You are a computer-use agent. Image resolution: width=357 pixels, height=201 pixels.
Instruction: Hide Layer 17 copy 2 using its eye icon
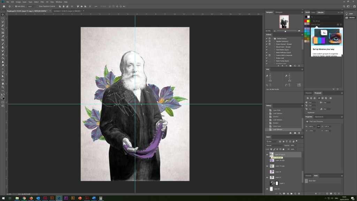point(267,155)
